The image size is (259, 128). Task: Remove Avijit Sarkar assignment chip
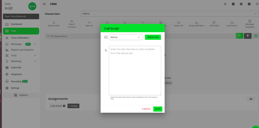[x=64, y=106]
